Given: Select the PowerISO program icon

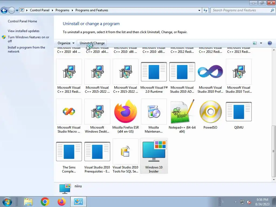Looking at the screenshot, I should (x=210, y=111).
